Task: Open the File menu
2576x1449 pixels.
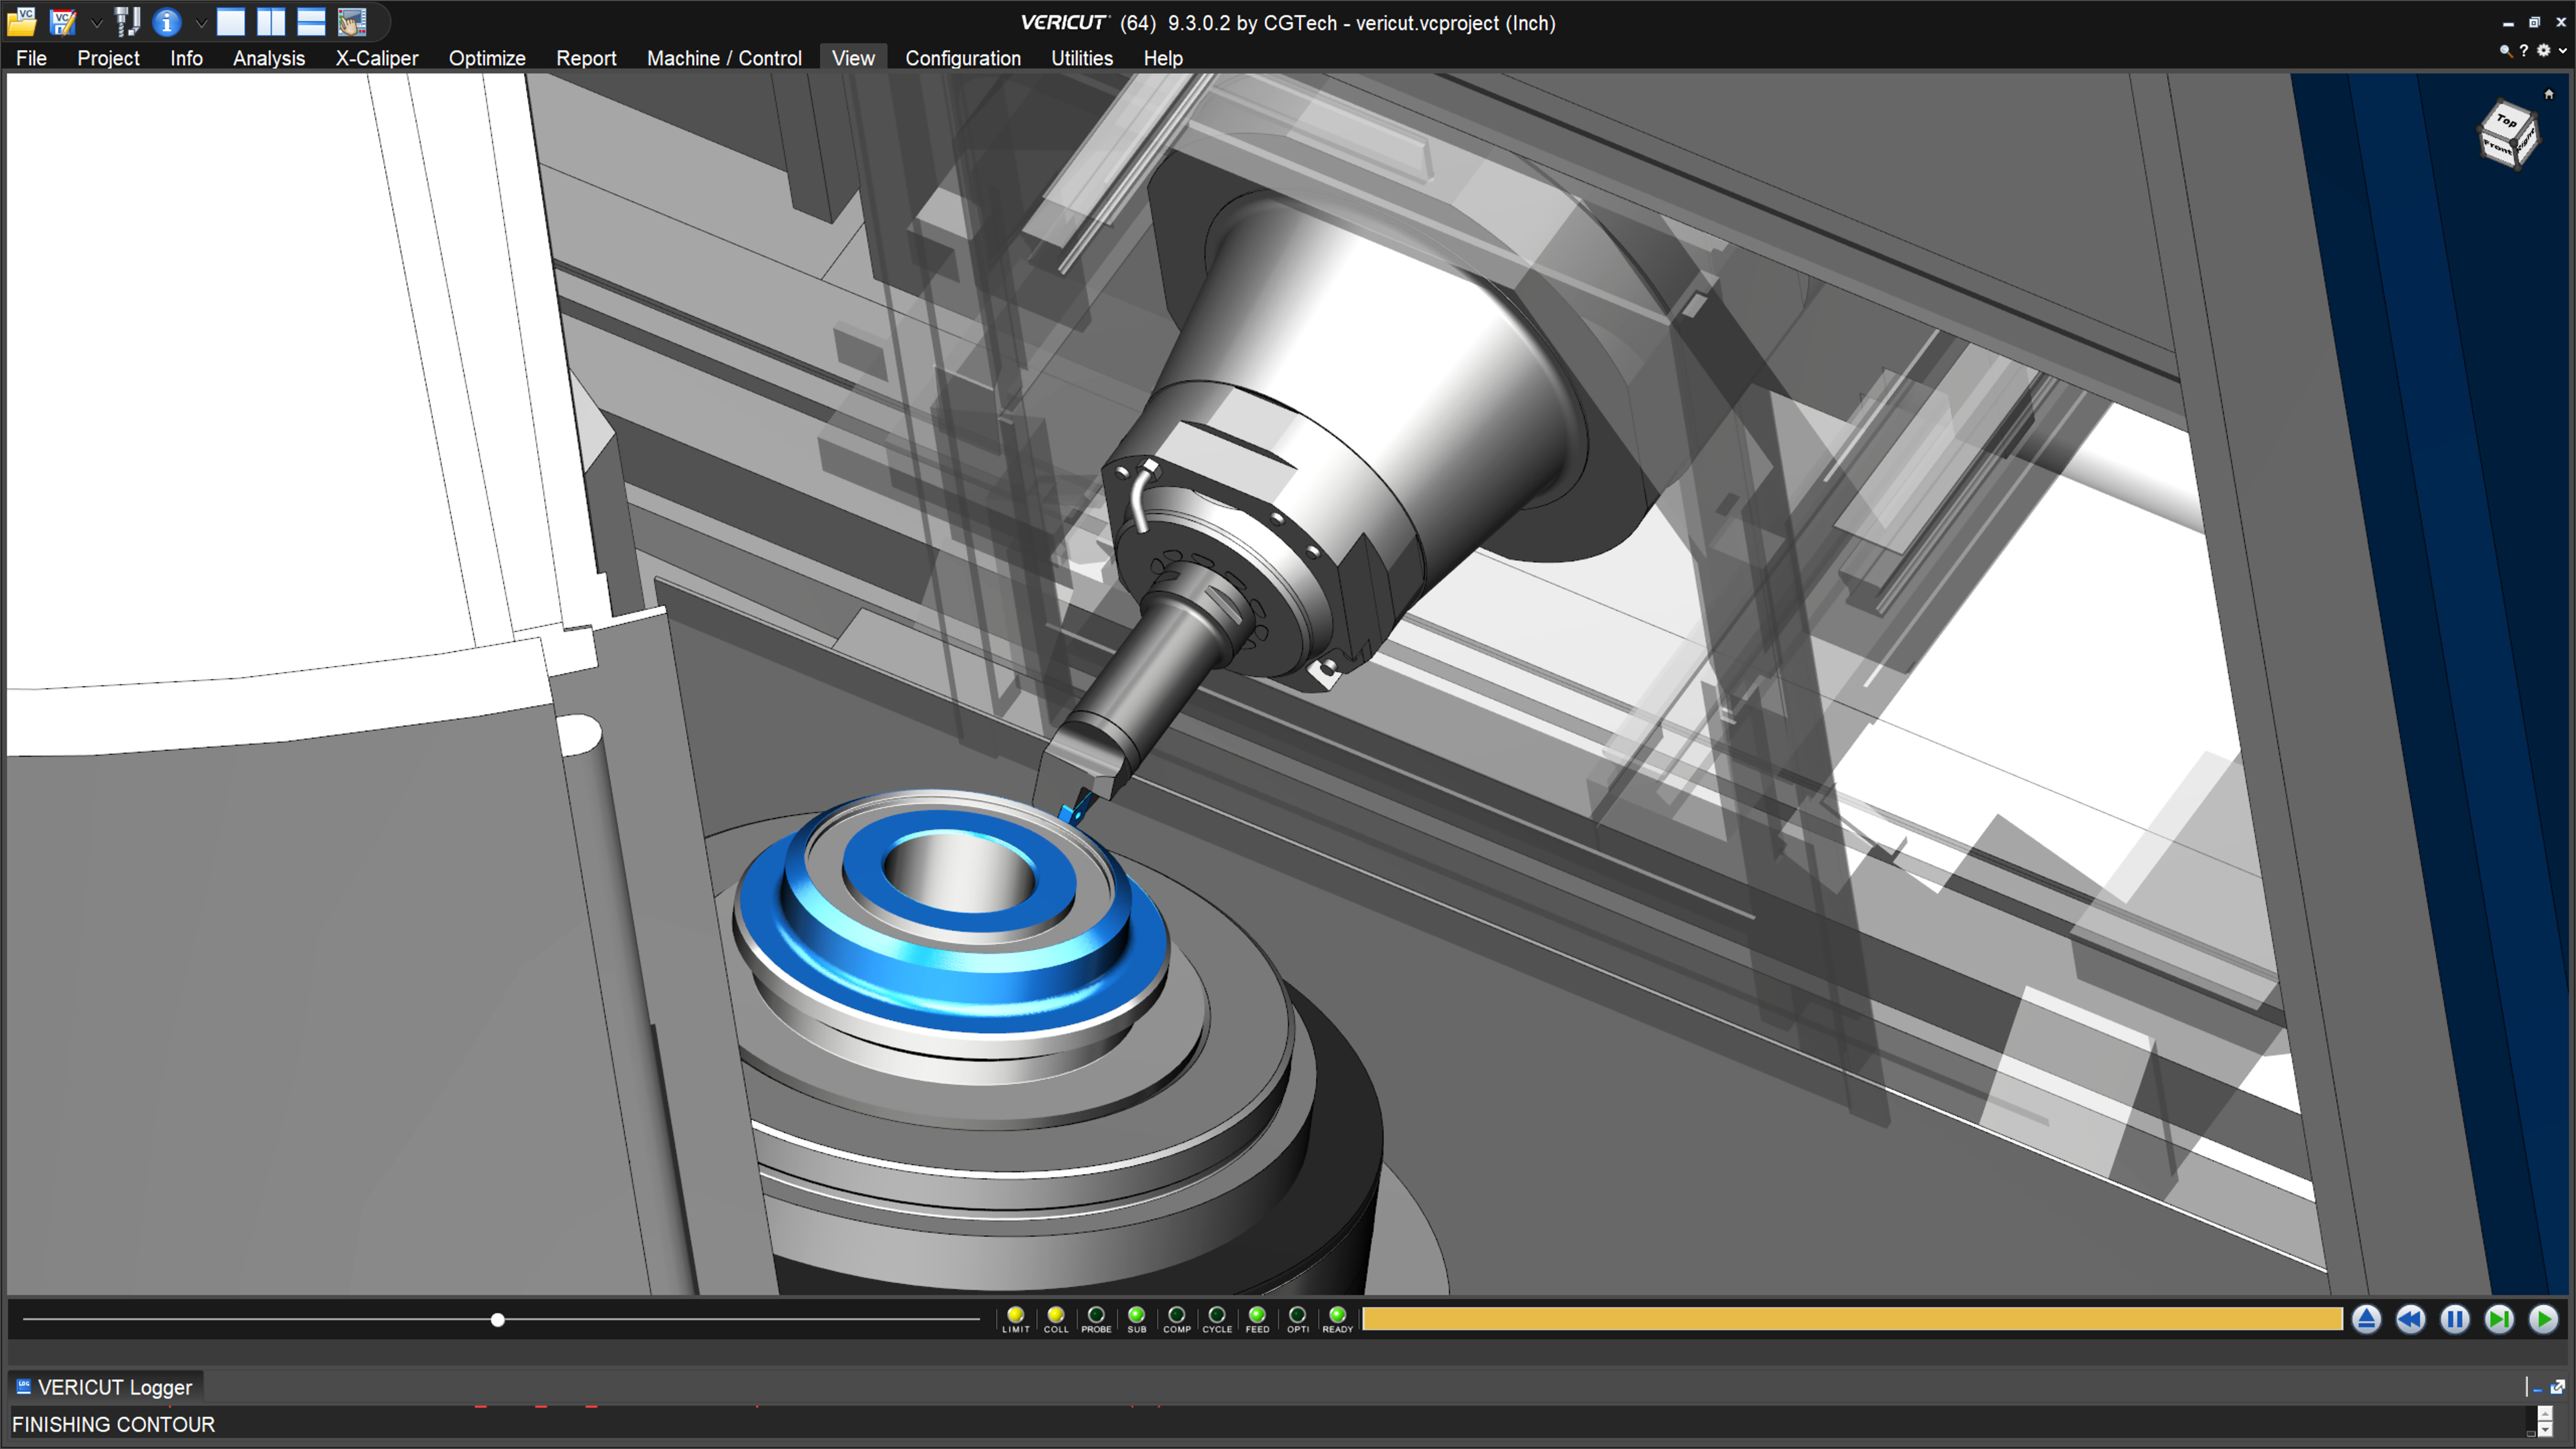Action: pyautogui.click(x=31, y=58)
